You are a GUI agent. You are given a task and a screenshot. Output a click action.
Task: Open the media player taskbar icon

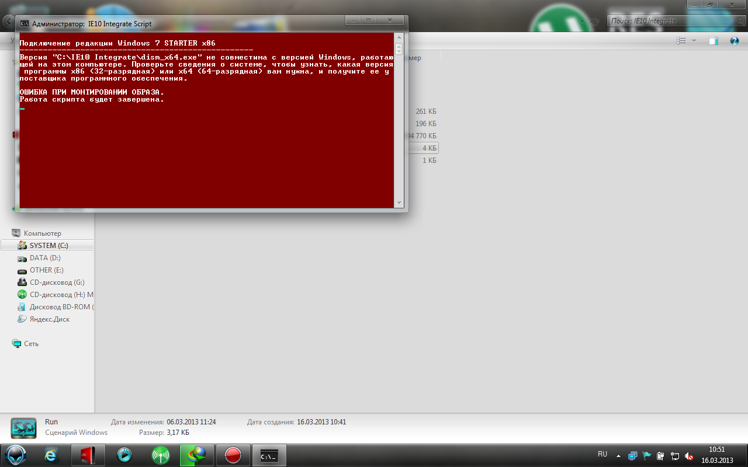click(124, 455)
